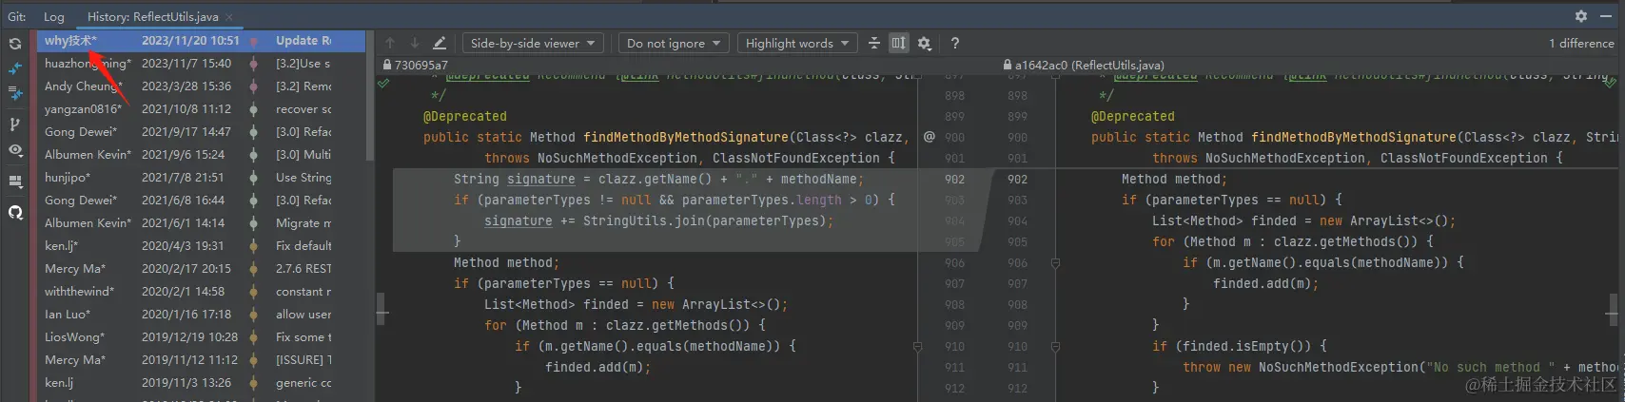The height and width of the screenshot is (402, 1625).
Task: Select the withthewind commit row
Action: point(201,292)
